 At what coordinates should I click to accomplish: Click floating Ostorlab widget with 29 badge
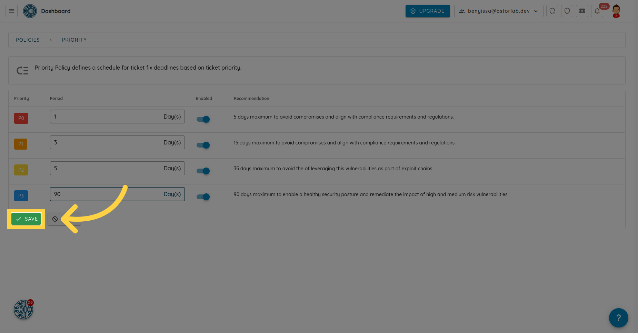[23, 310]
